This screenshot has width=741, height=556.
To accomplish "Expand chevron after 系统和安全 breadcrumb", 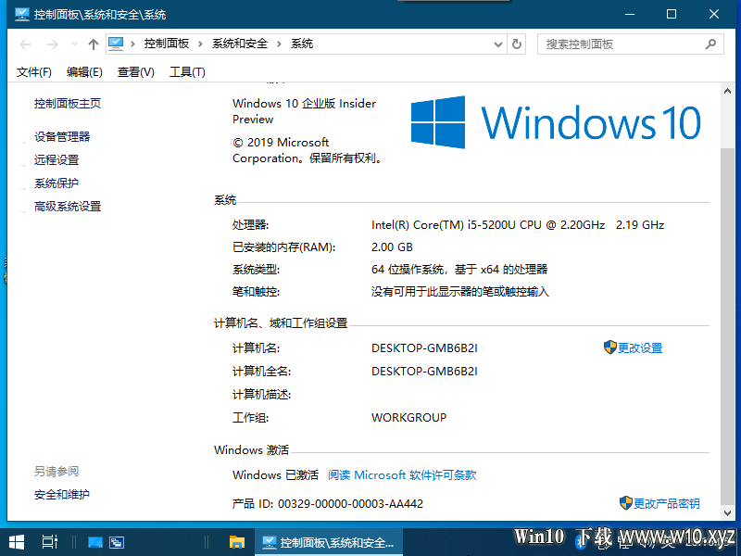I will click(279, 44).
